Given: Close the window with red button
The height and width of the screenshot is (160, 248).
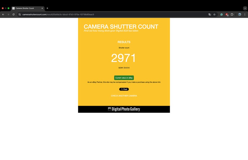Looking at the screenshot, I should 3,8.
